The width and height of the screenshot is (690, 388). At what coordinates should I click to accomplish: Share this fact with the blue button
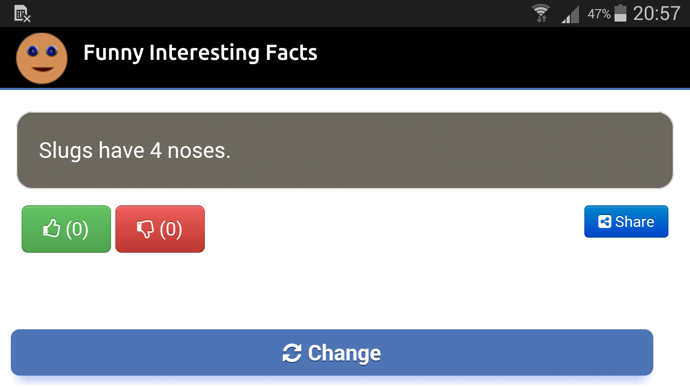pyautogui.click(x=626, y=221)
